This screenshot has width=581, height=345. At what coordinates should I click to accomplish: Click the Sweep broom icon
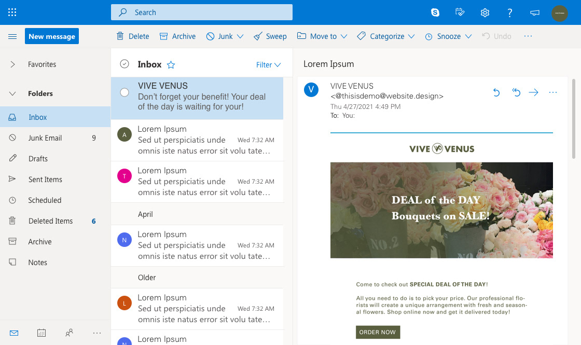pyautogui.click(x=258, y=36)
